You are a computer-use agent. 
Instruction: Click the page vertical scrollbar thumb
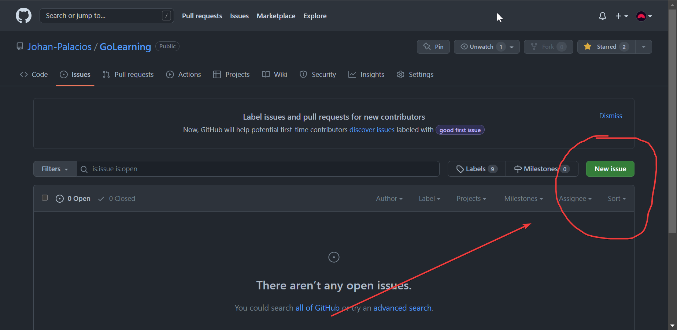(672, 121)
